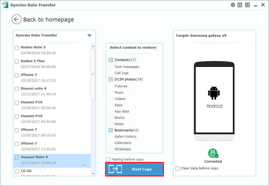Image resolution: width=269 pixels, height=186 pixels.
Task: Check the Xiaomi note 4 backup
Action: 17,89
